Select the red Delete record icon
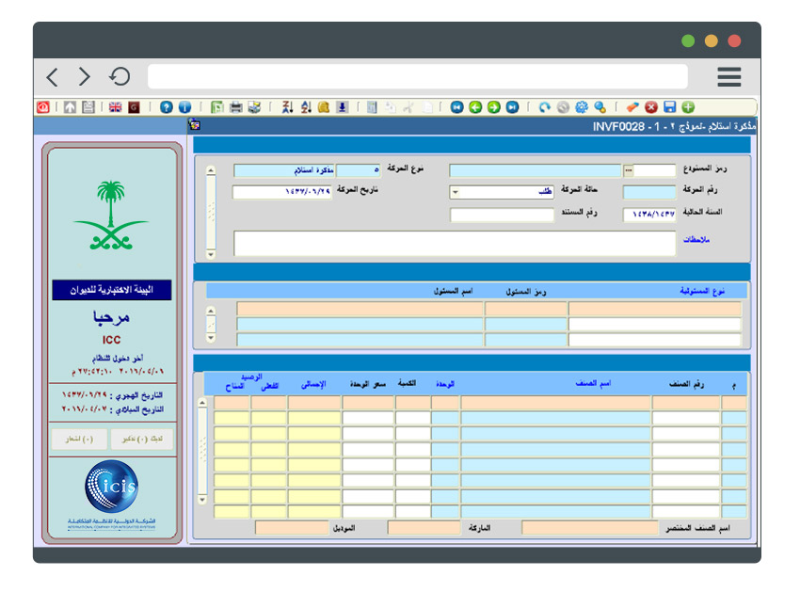This screenshot has width=800, height=592. pos(650,106)
